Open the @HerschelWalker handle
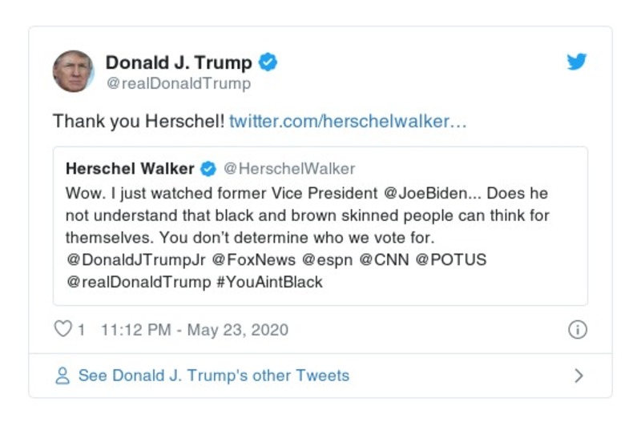This screenshot has width=641, height=430. coord(288,169)
